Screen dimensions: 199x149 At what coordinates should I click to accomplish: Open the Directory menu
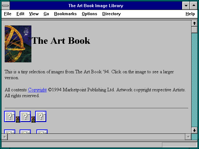tap(111, 14)
